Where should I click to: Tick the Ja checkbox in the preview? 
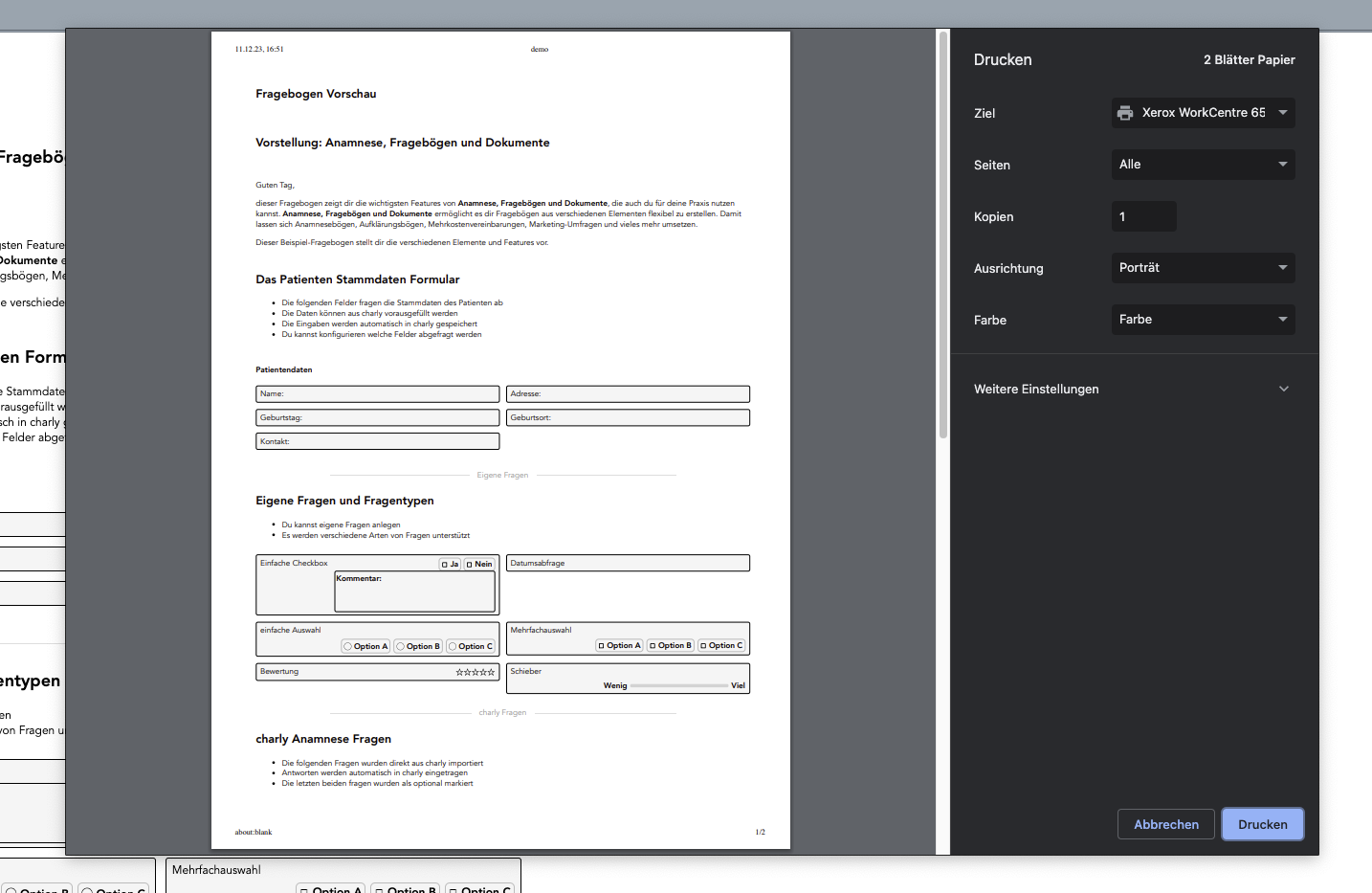[445, 565]
